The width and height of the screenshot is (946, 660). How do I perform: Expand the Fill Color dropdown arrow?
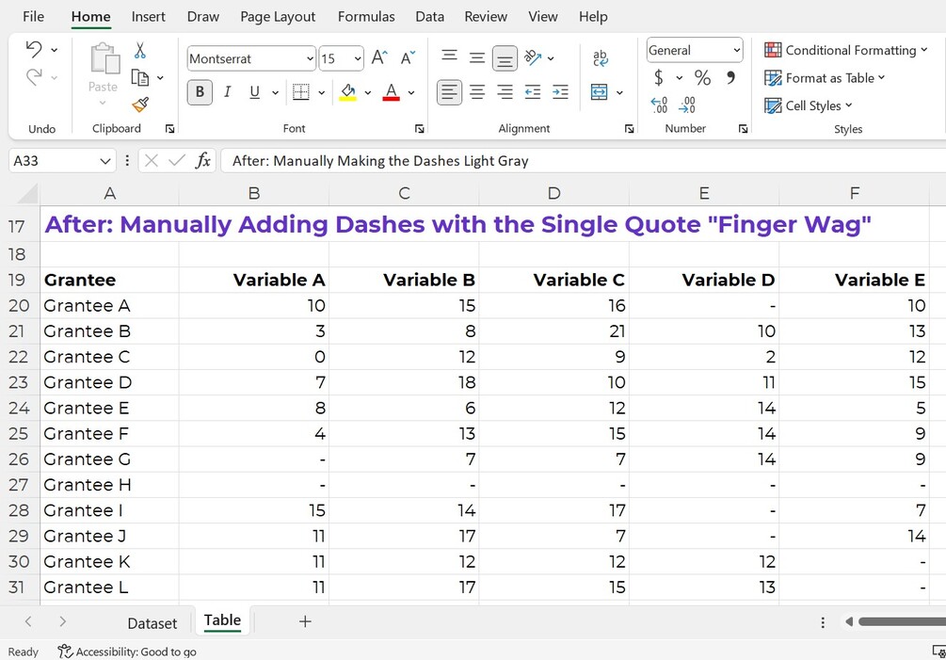pos(367,92)
